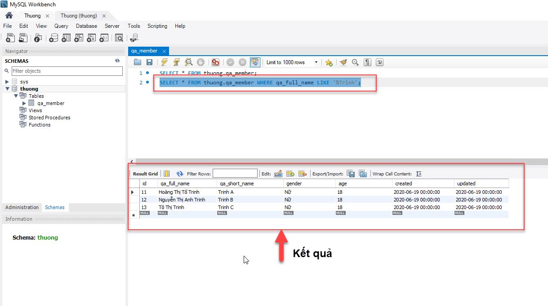Reconnect to DBMS icon
The image size is (548, 306).
(x=134, y=38)
